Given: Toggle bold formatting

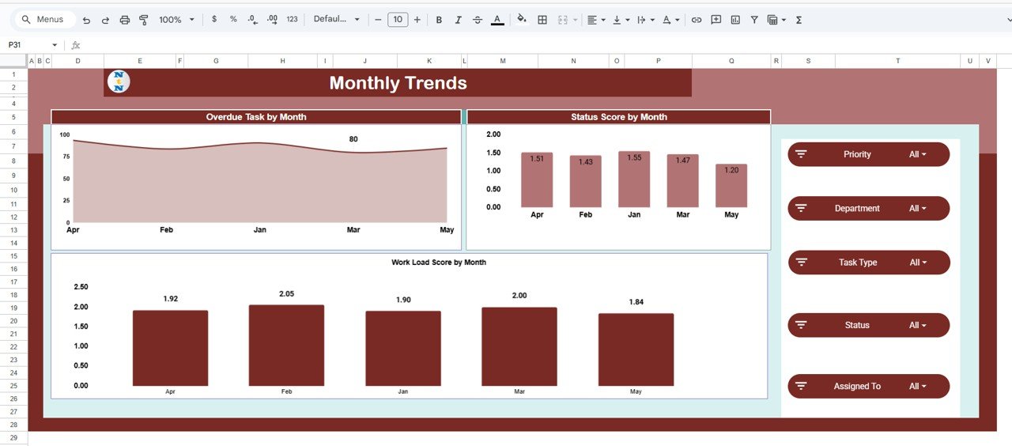Looking at the screenshot, I should pyautogui.click(x=439, y=20).
